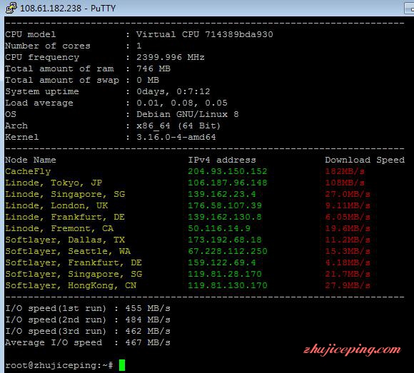Click I/O speed 1st run '455 MB/s'
Viewport: 414px width, 373px height.
pyautogui.click(x=148, y=308)
